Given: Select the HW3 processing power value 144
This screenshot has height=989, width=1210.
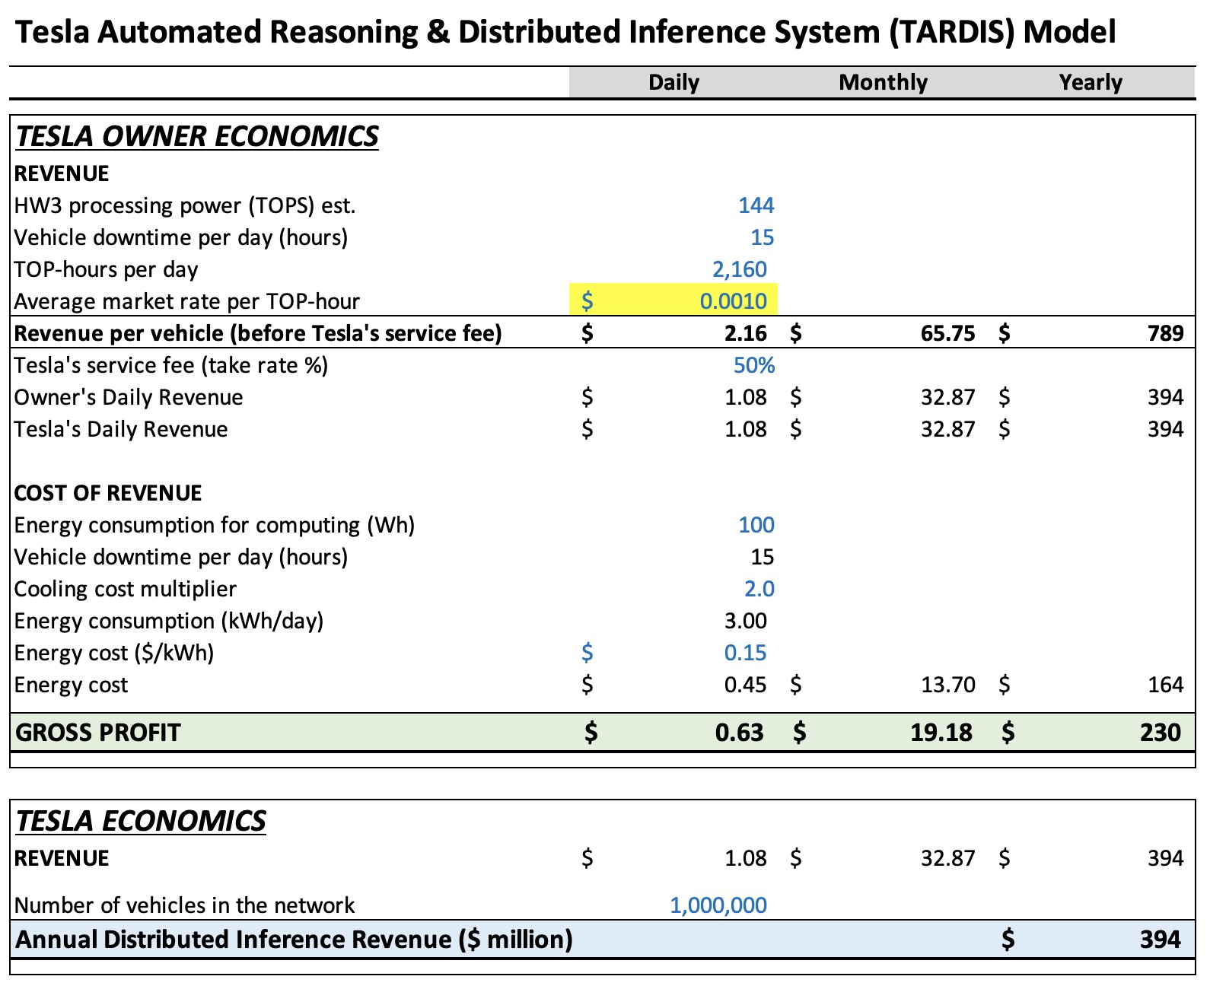Looking at the screenshot, I should pyautogui.click(x=756, y=205).
